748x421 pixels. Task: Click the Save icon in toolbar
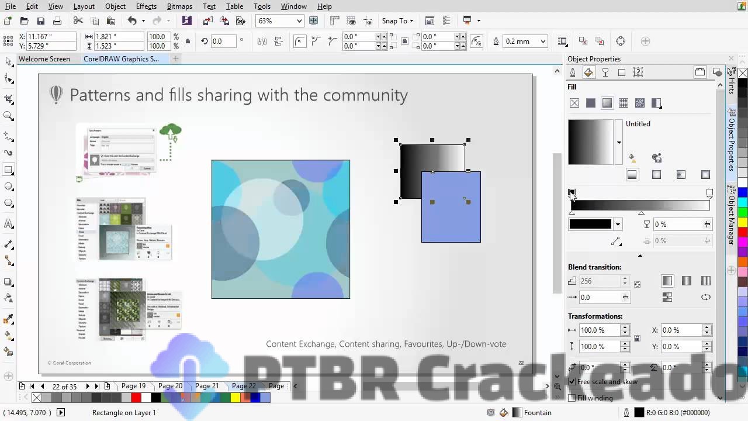coord(40,21)
